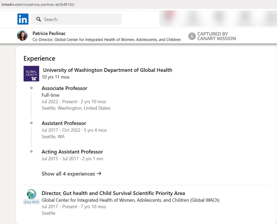Select the Associate Professor position title

(x=64, y=88)
